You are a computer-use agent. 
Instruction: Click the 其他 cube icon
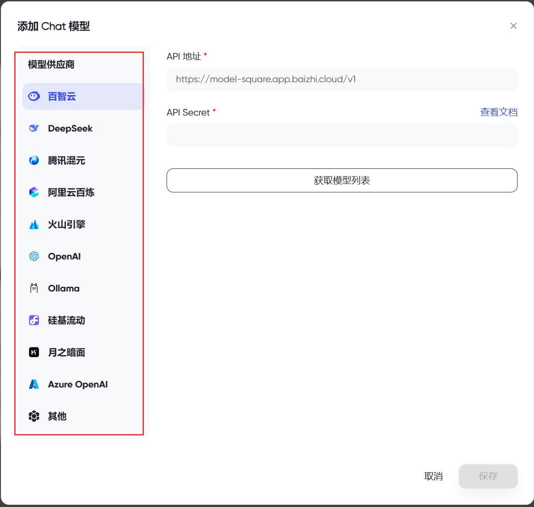(x=34, y=416)
